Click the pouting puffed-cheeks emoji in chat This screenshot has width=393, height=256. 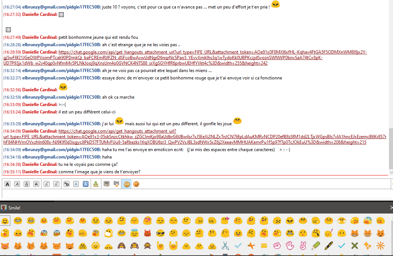coord(237,121)
